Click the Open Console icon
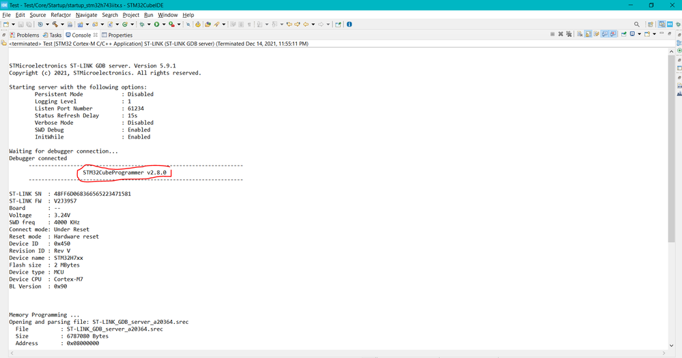Image resolution: width=682 pixels, height=358 pixels. click(647, 34)
